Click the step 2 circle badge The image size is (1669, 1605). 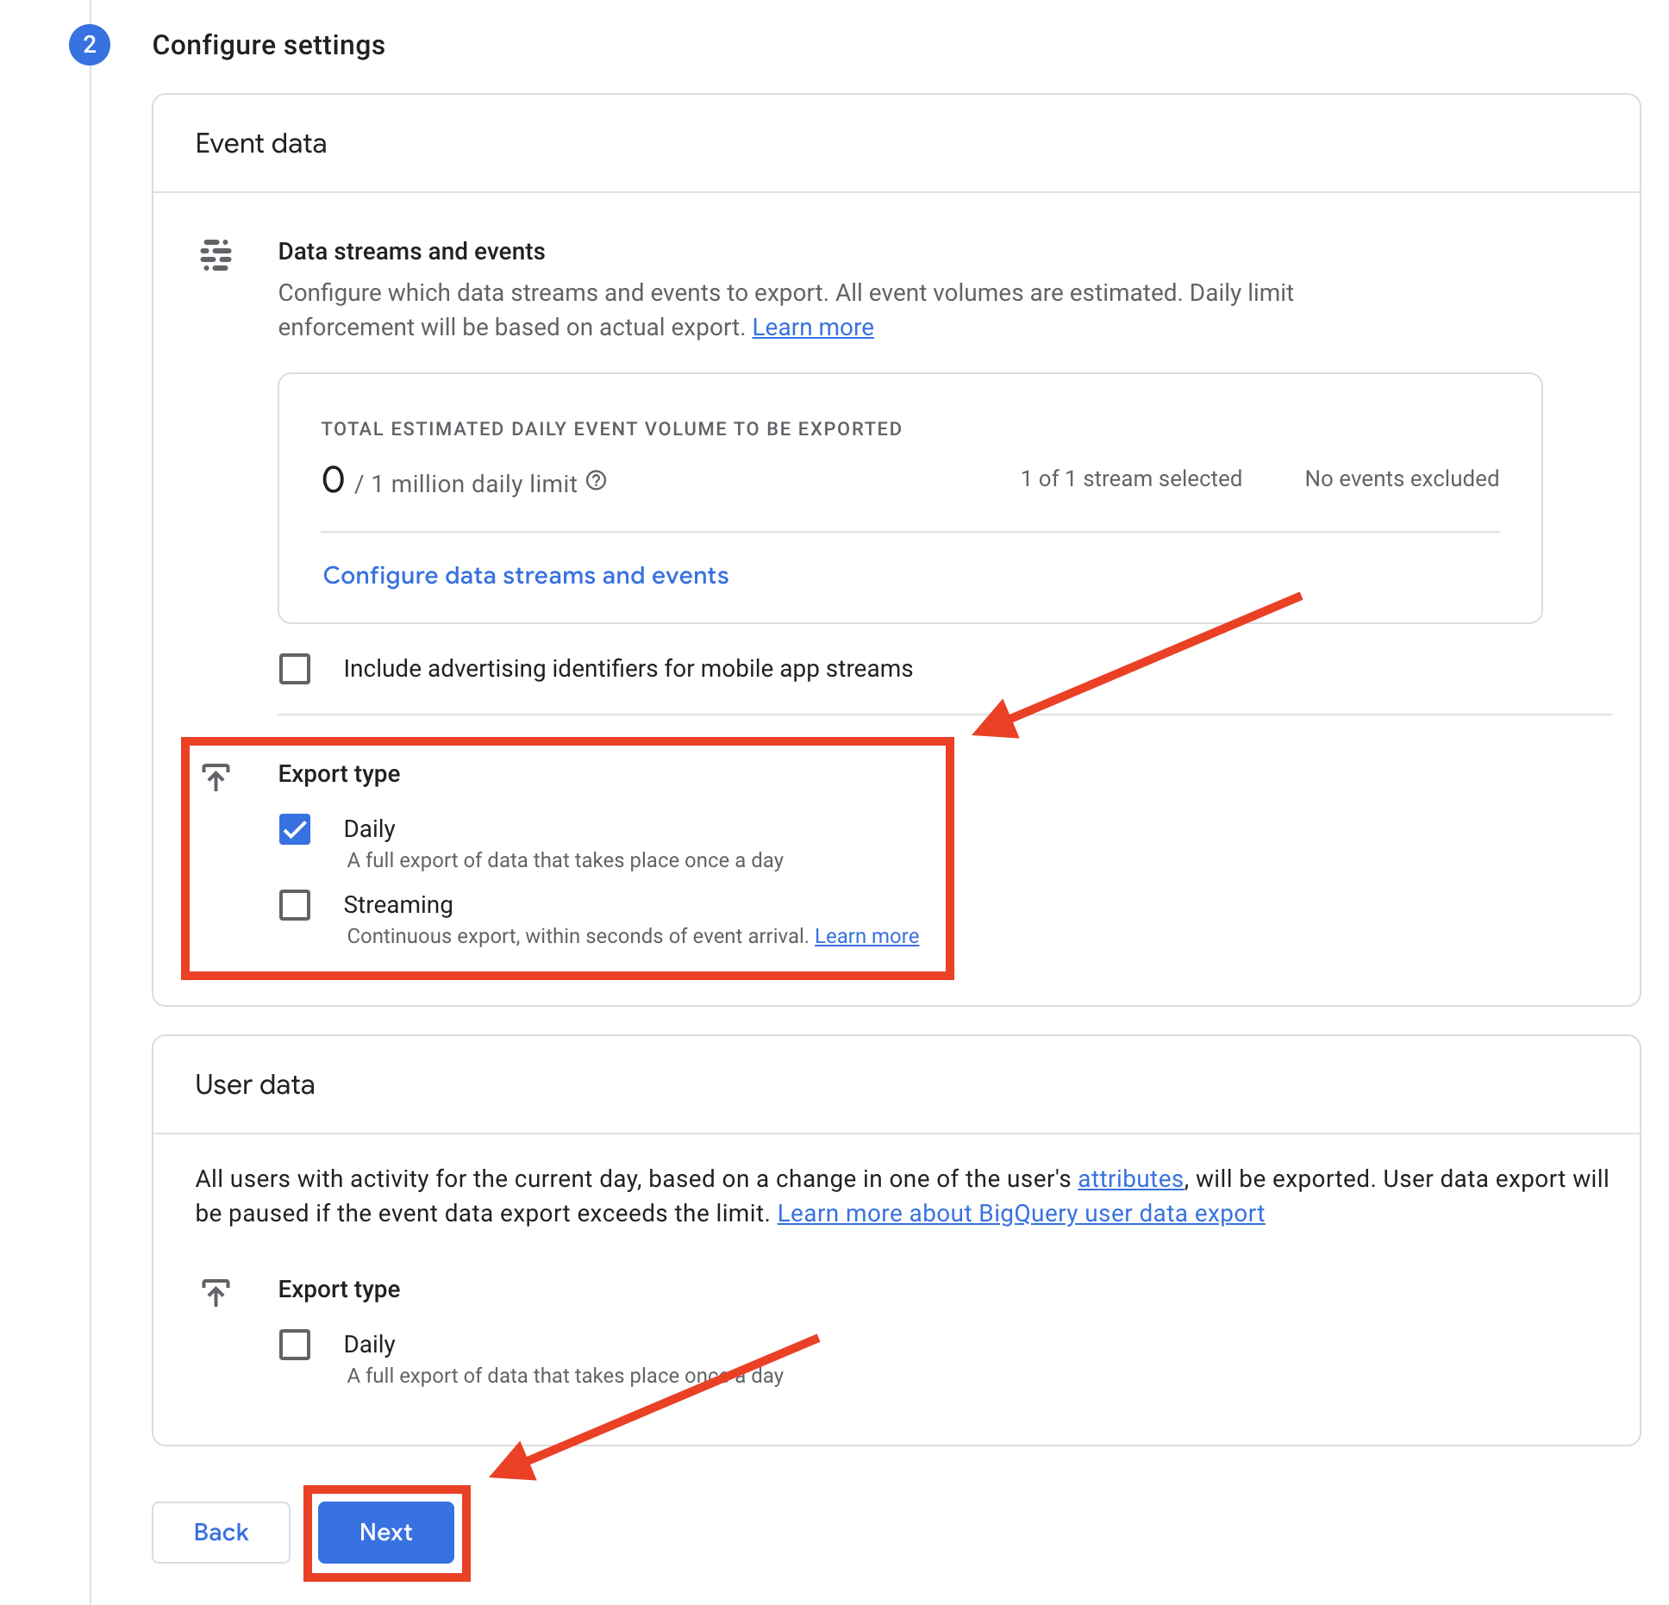90,45
